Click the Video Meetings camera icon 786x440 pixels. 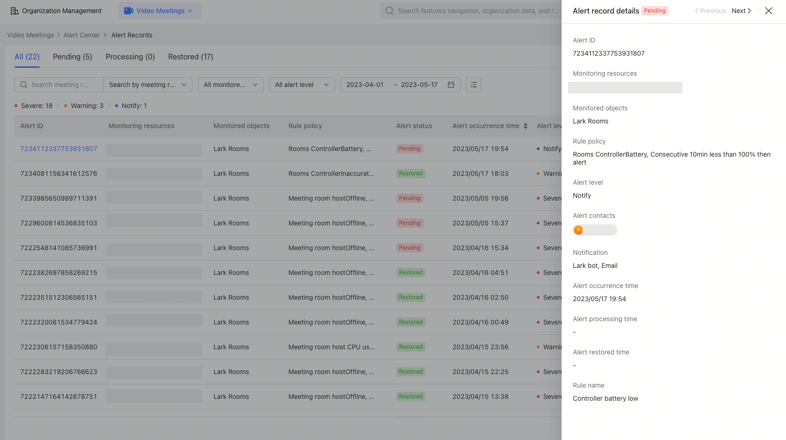(128, 10)
